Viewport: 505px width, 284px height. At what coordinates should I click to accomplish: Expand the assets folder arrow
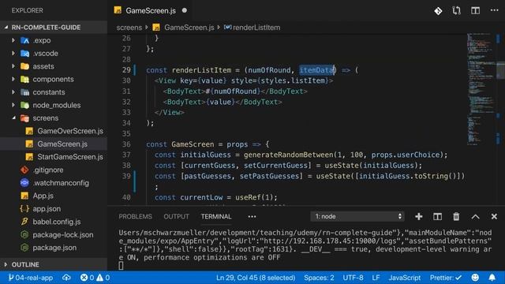pyautogui.click(x=13, y=66)
